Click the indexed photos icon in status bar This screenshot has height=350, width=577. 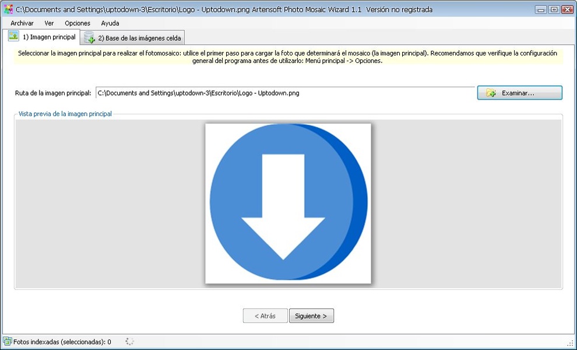pyautogui.click(x=7, y=342)
